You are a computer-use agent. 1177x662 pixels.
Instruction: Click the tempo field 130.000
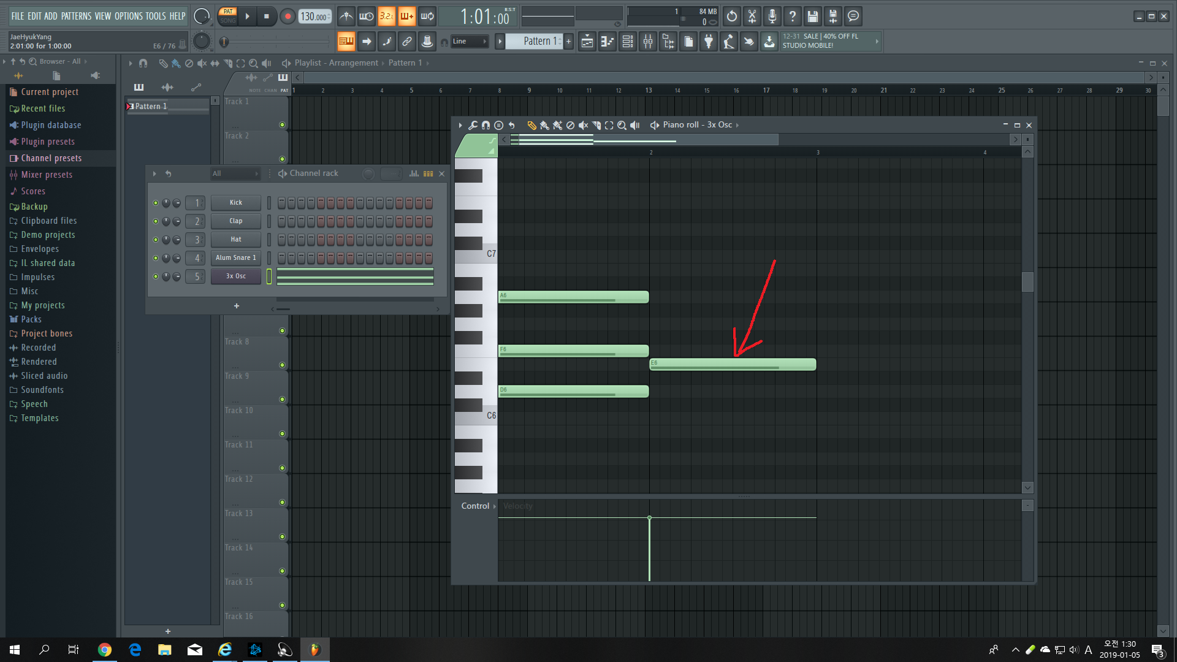314,17
